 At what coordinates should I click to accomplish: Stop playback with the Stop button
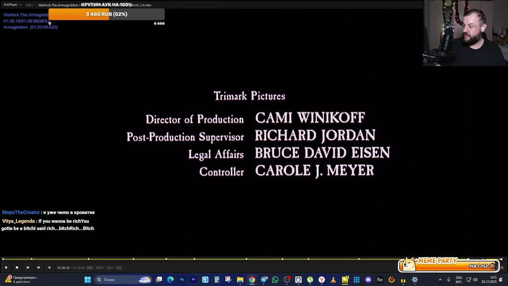click(x=17, y=268)
